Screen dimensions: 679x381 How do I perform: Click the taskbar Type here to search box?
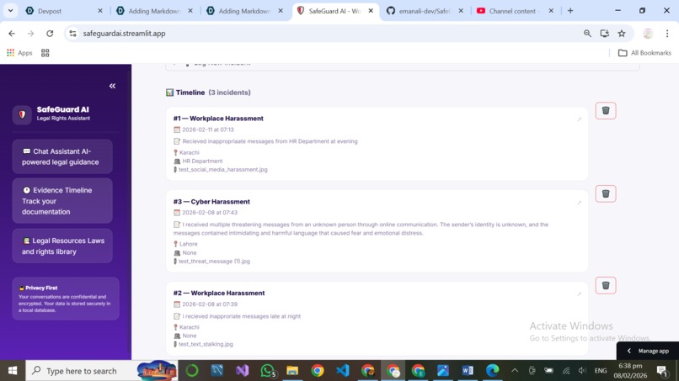(101, 371)
